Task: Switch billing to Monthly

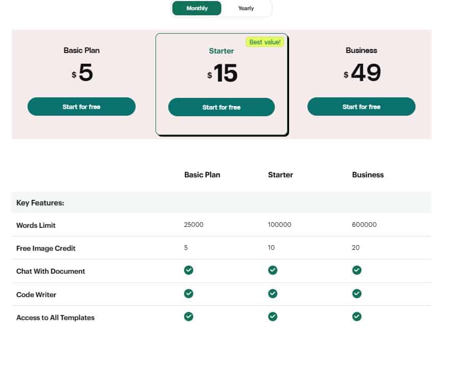Action: click(x=196, y=8)
